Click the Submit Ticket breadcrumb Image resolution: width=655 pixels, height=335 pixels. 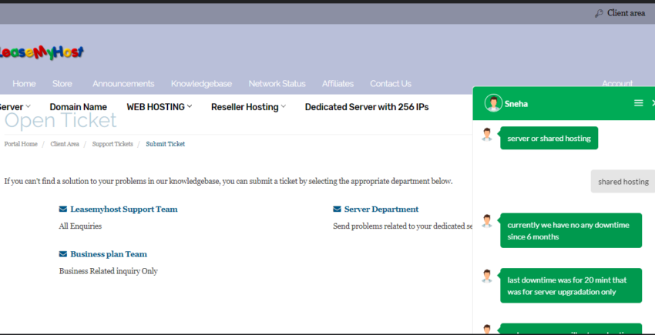click(166, 144)
